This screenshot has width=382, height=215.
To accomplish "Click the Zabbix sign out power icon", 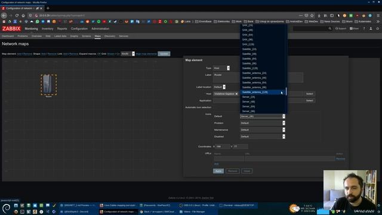I will tap(378, 29).
